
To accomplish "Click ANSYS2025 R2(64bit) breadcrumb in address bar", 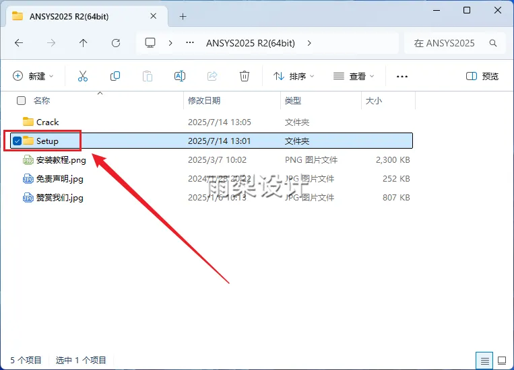I will [x=251, y=43].
